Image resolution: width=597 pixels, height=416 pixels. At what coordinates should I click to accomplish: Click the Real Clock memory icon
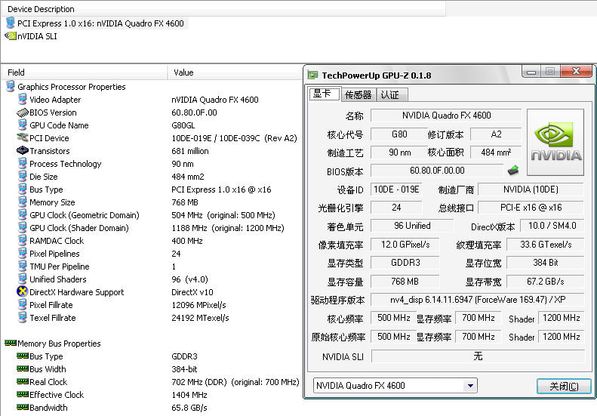coord(23,381)
